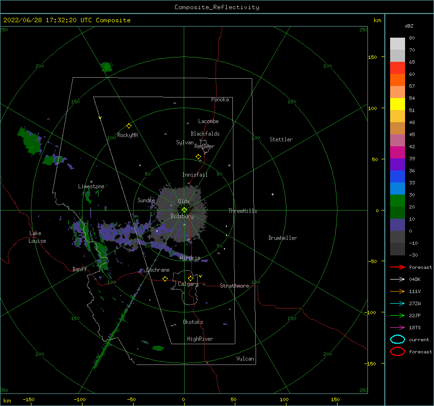Screen dimensions: 434x406
Task: Click the Cochrane city label
Action: pos(158,270)
